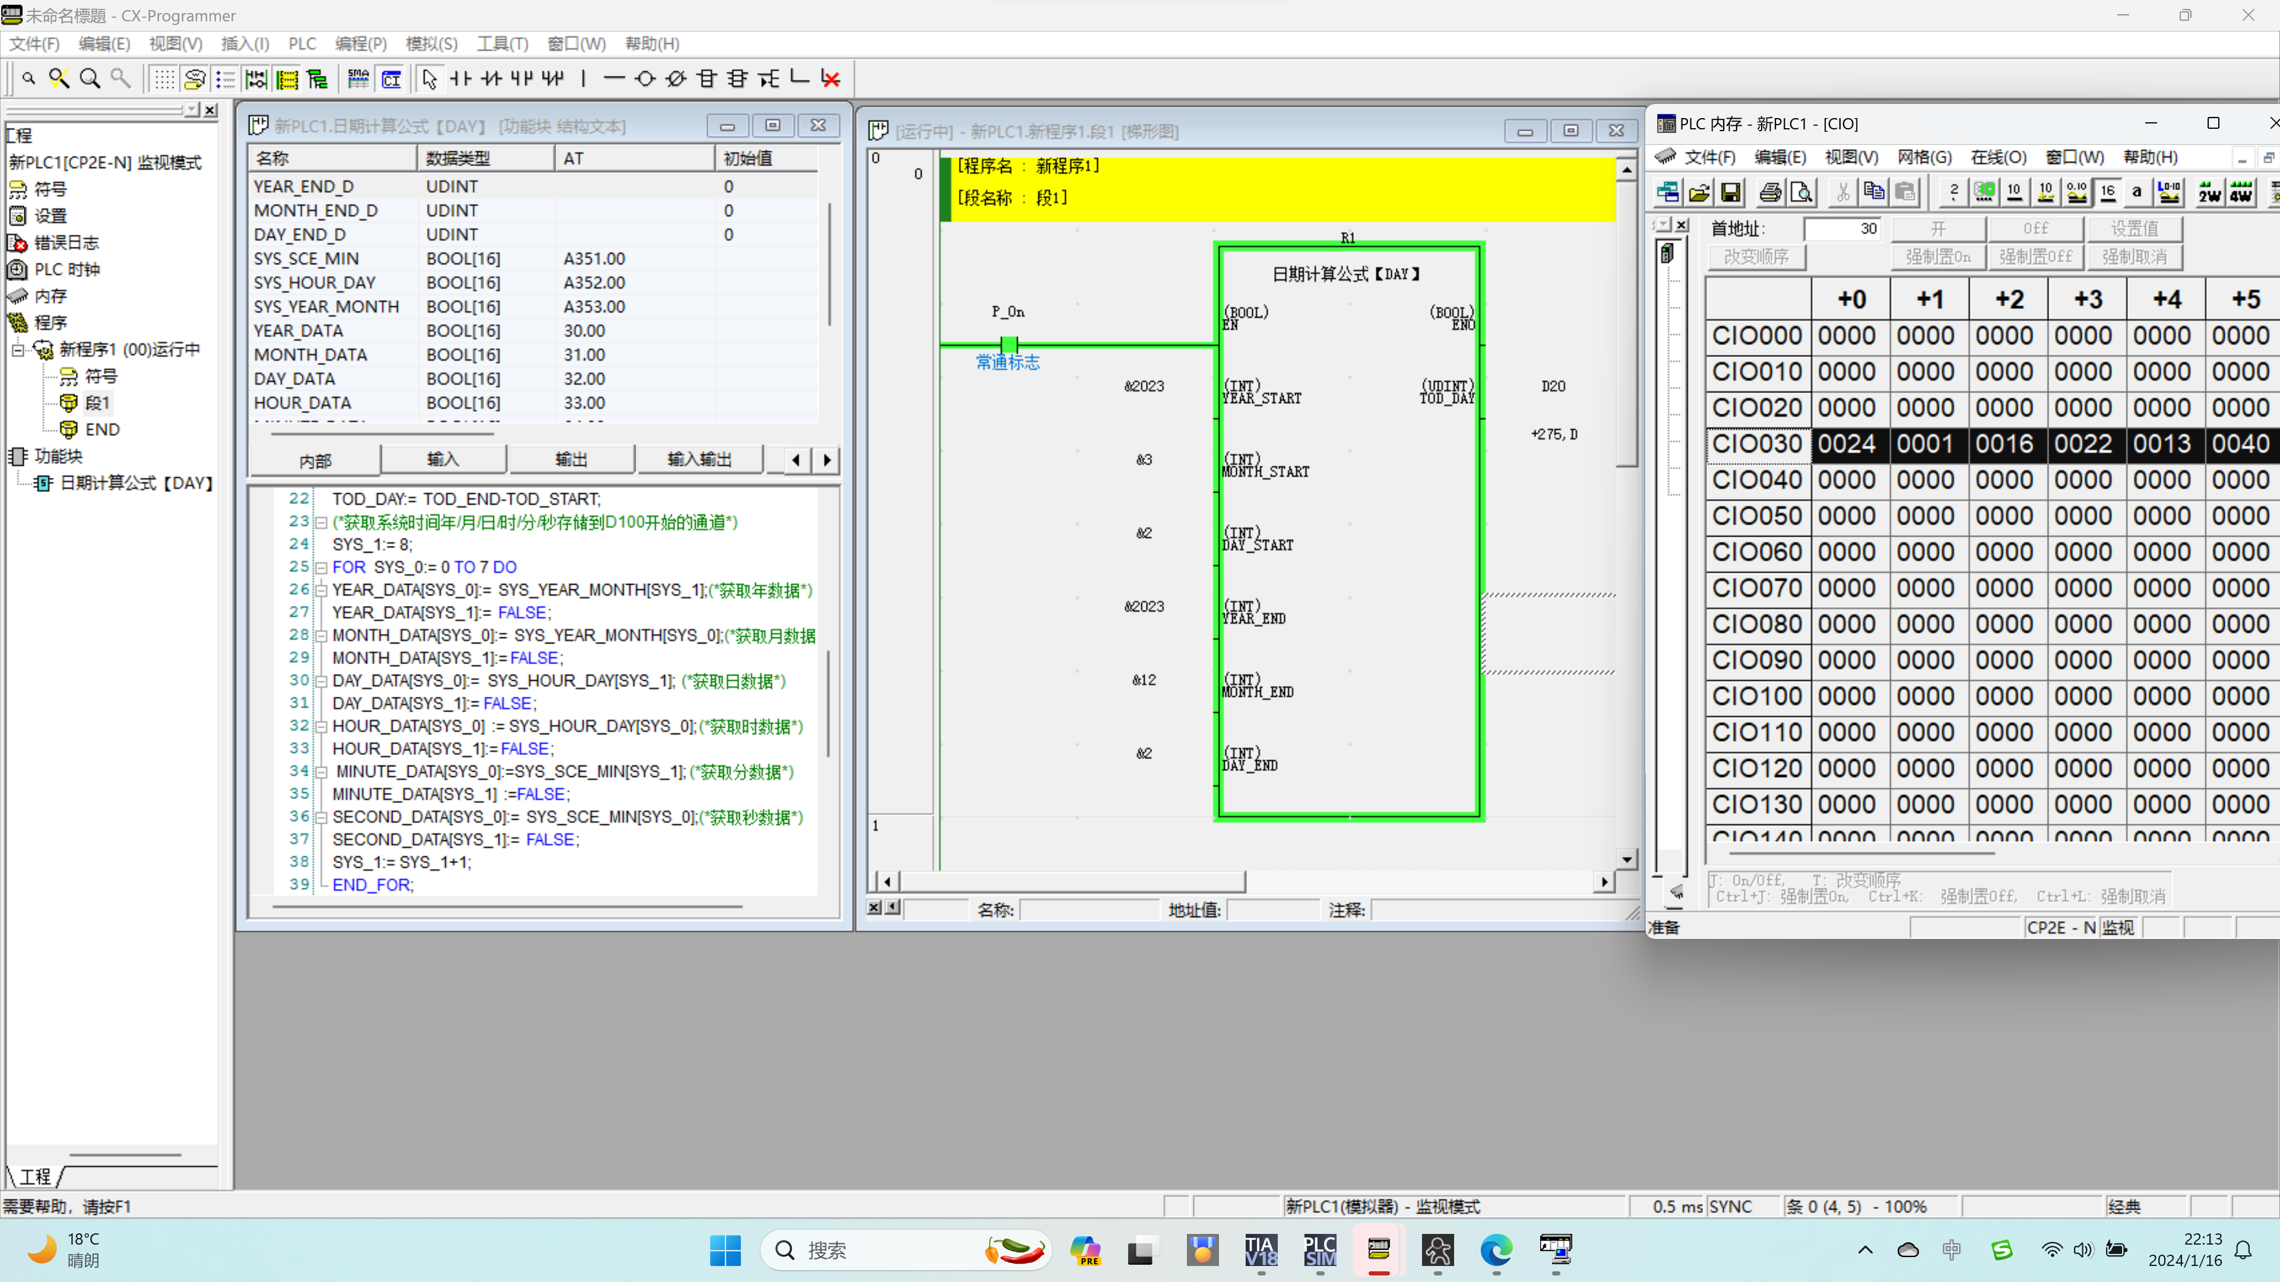Image resolution: width=2280 pixels, height=1282 pixels.
Task: Click the Save icon in PLC memory window
Action: point(1730,192)
